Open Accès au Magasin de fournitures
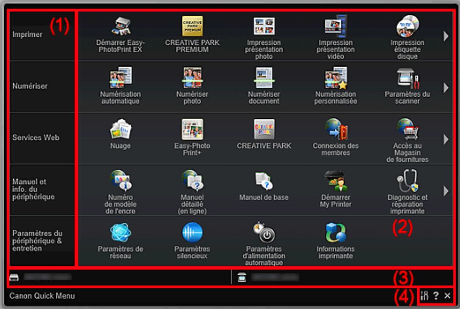Screen dimensions: 460x309 point(407,141)
